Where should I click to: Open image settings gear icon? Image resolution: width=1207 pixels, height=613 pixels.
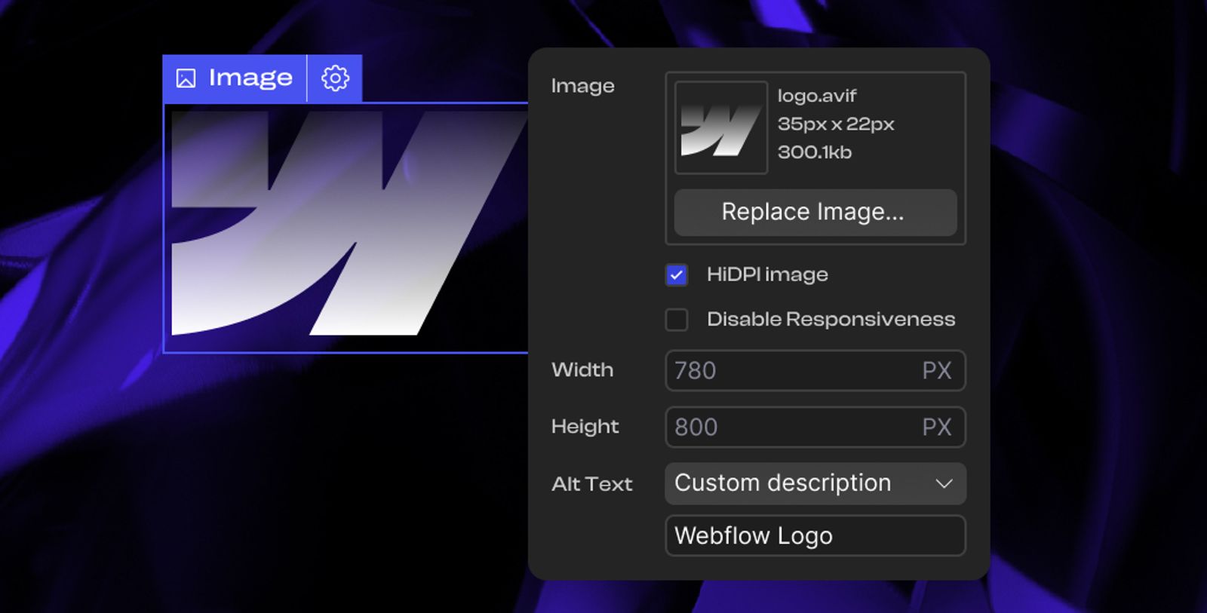coord(335,78)
